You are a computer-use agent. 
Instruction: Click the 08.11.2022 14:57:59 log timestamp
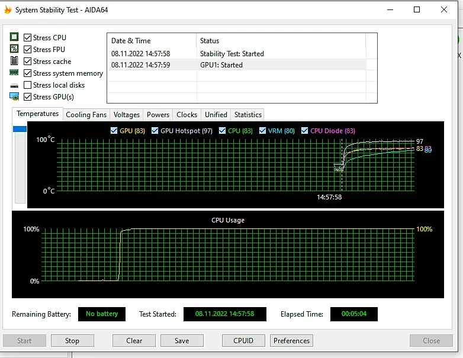click(x=140, y=65)
